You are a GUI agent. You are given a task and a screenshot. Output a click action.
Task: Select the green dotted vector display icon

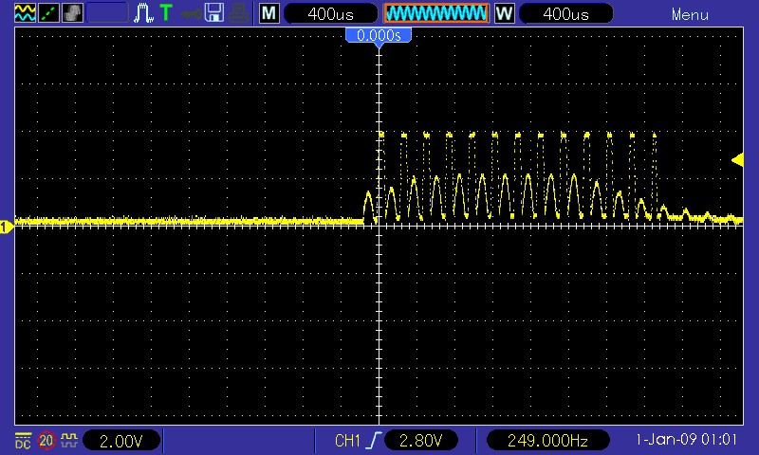click(x=49, y=13)
